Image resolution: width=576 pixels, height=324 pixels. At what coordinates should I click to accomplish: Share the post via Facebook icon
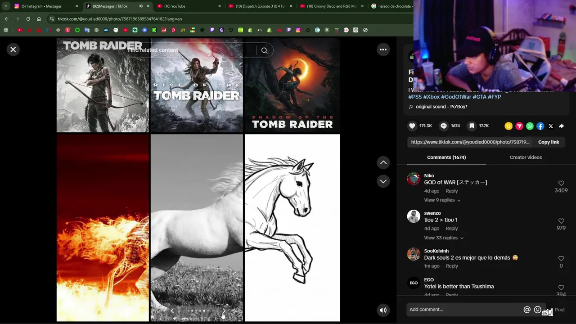click(540, 126)
